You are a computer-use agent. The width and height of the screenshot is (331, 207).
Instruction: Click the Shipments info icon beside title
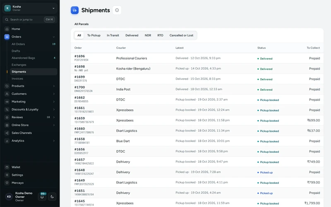(x=117, y=10)
